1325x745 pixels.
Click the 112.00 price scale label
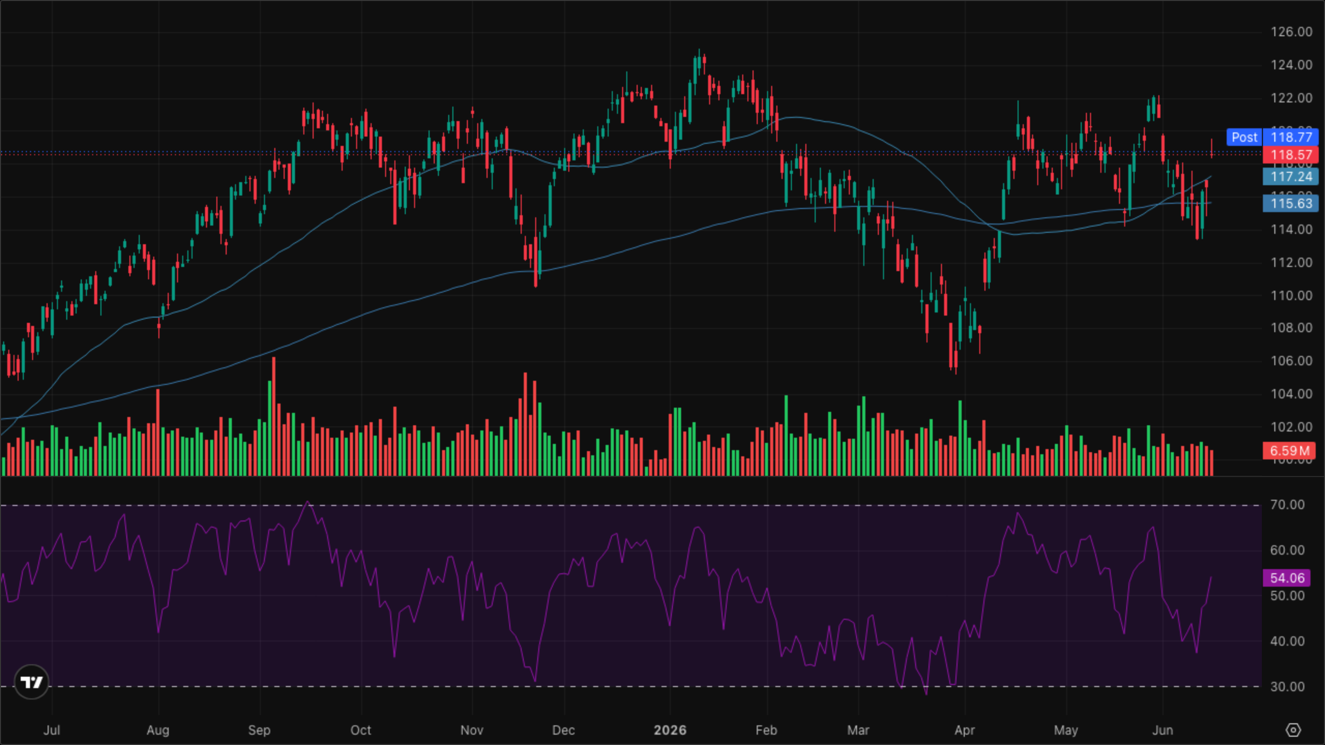1291,262
